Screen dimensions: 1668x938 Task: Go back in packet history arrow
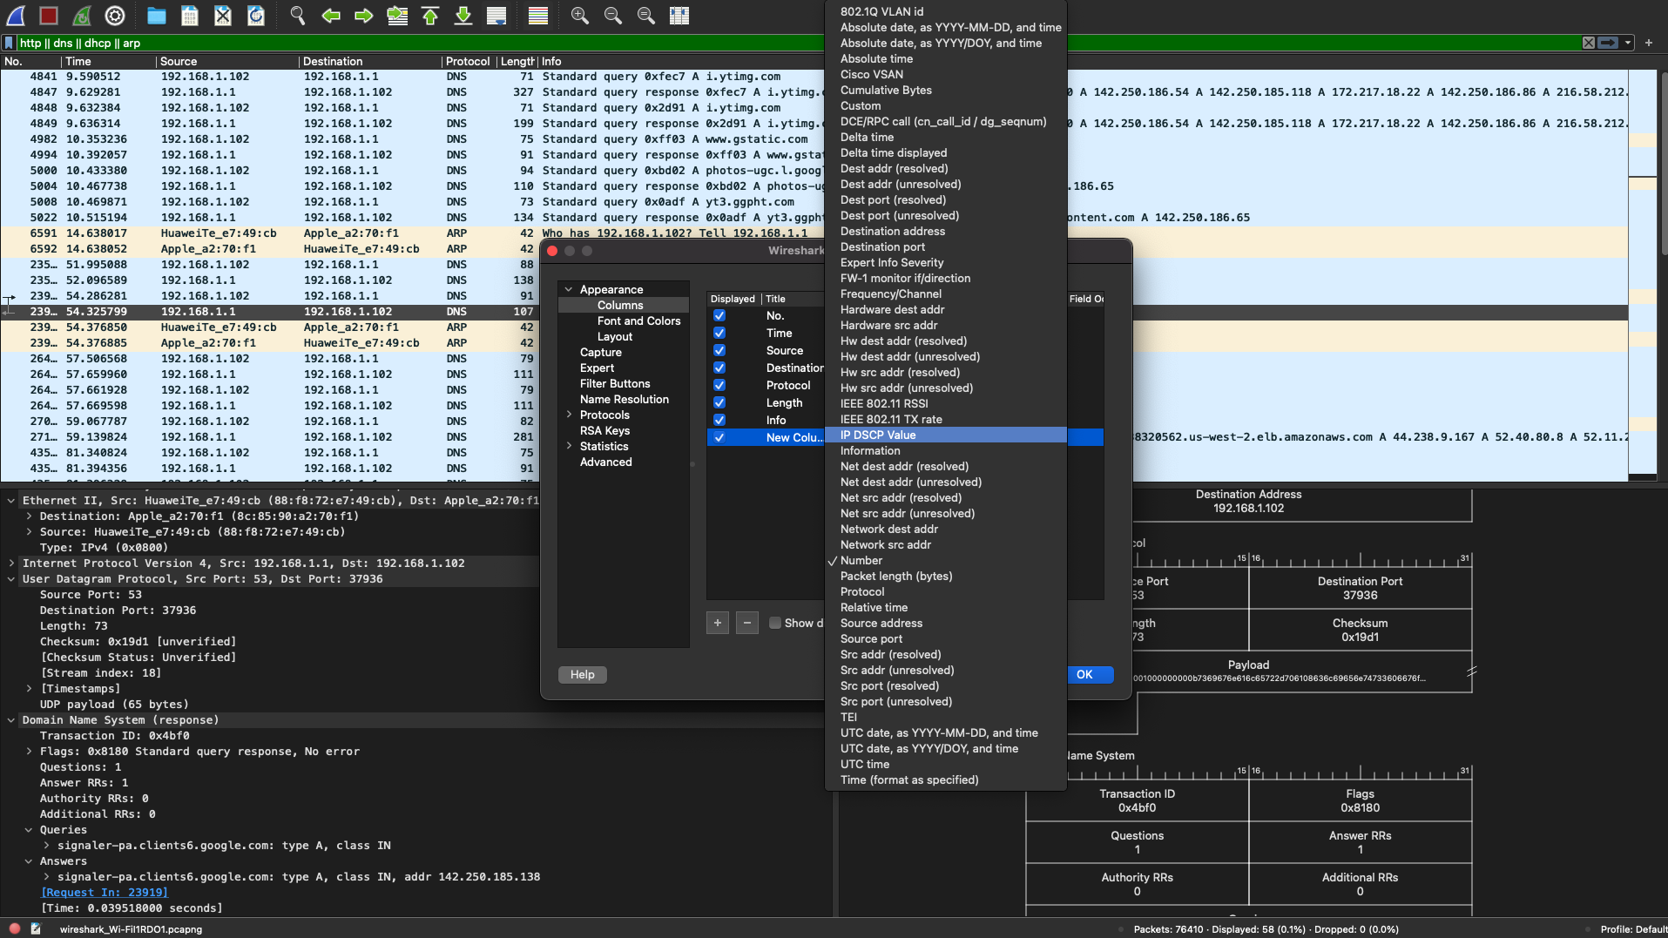tap(331, 16)
